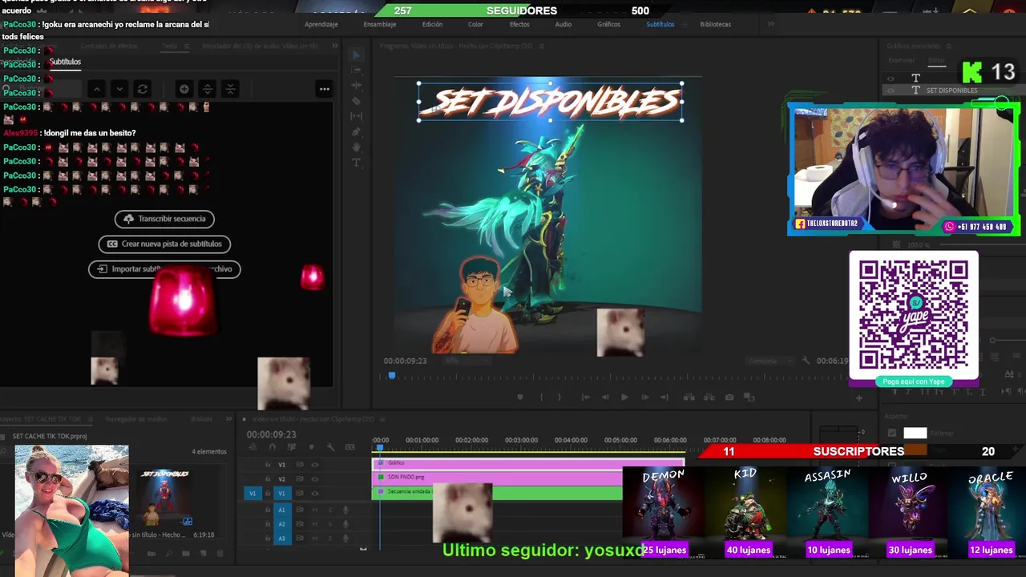Screen dimensions: 1026x577
Task: Open timeline display settings wrench
Action: coord(330,447)
